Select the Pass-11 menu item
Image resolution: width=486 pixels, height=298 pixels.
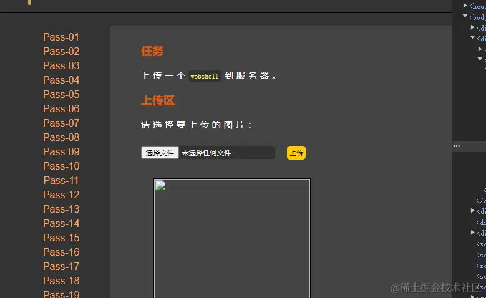coord(61,180)
